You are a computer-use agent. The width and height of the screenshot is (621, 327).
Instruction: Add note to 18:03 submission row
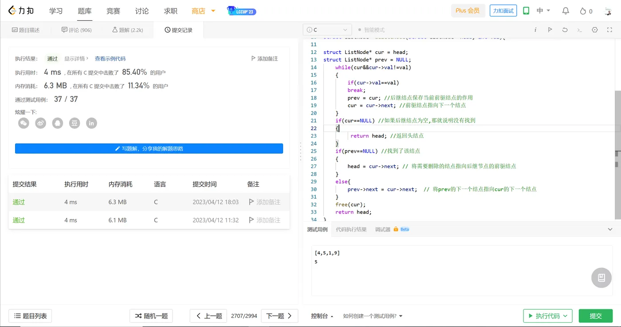click(264, 202)
